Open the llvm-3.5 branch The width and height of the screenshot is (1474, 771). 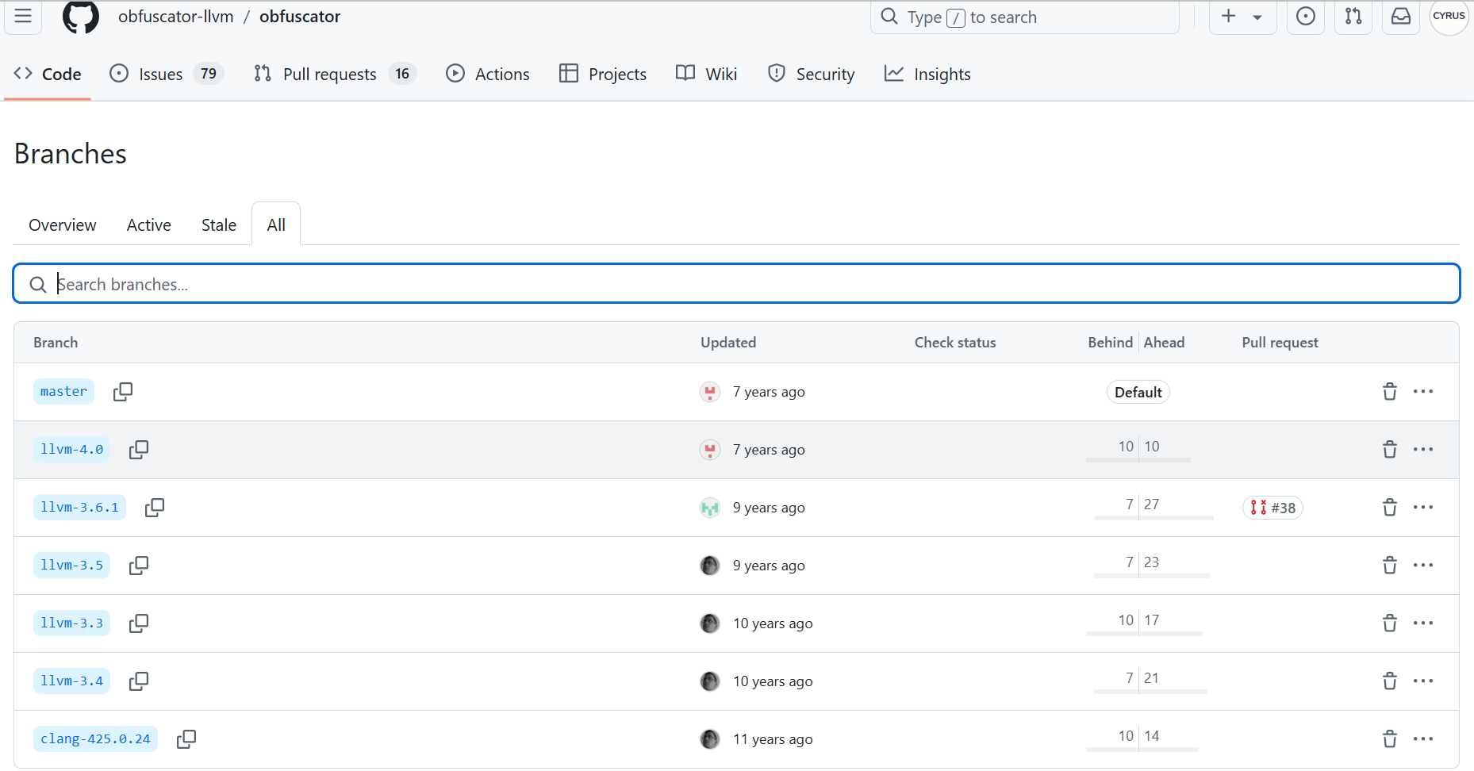(x=71, y=565)
